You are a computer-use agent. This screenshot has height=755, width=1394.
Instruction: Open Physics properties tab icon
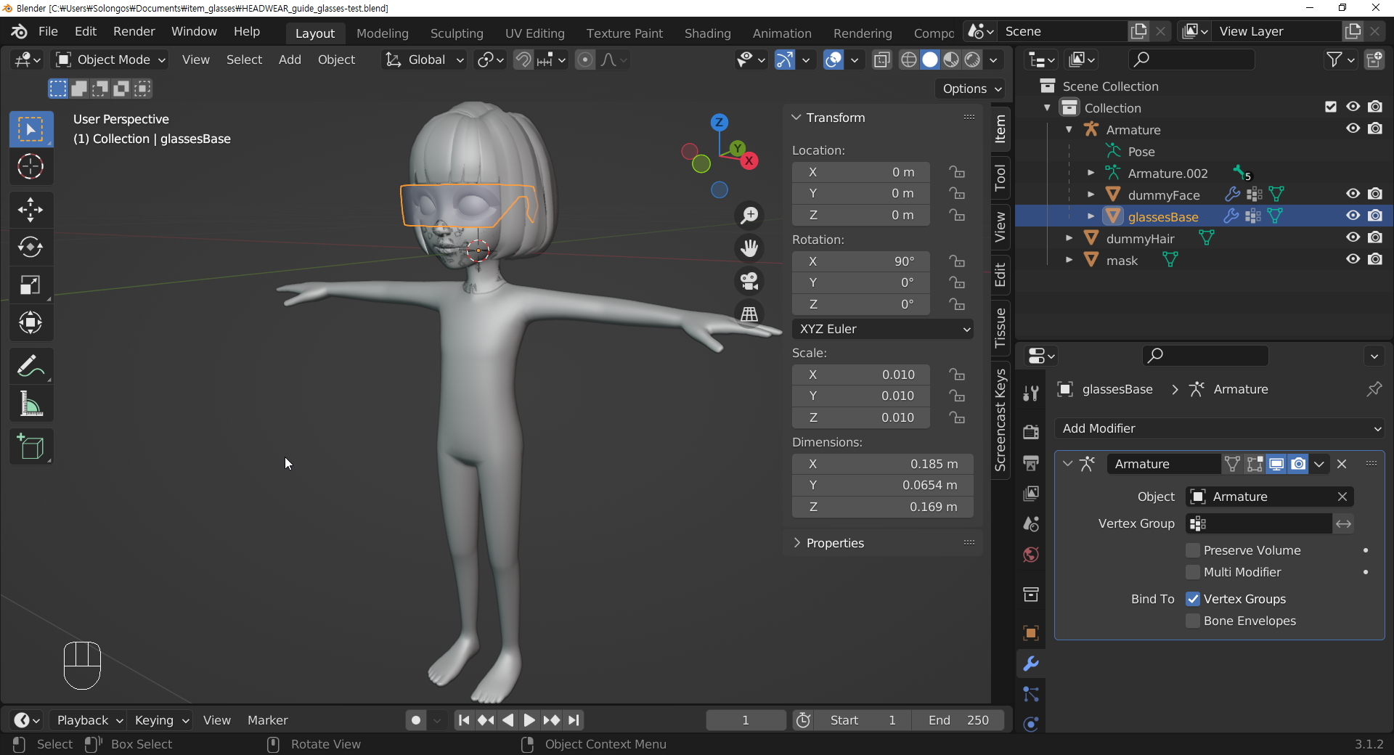[x=1030, y=725]
